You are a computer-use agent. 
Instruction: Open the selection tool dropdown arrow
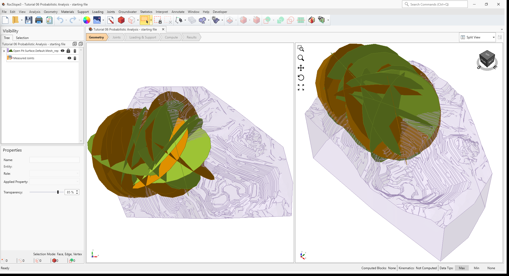[x=151, y=20]
